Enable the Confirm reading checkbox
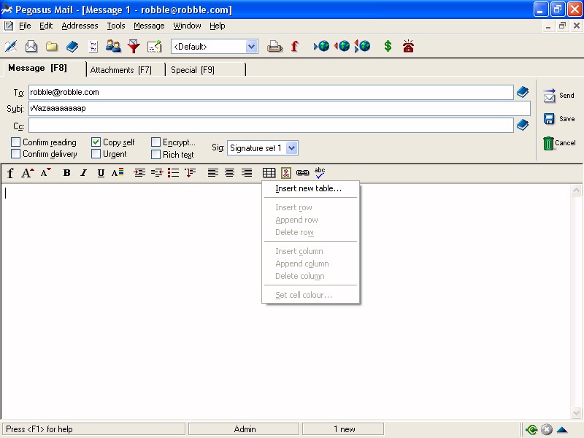584x438 pixels. point(15,142)
